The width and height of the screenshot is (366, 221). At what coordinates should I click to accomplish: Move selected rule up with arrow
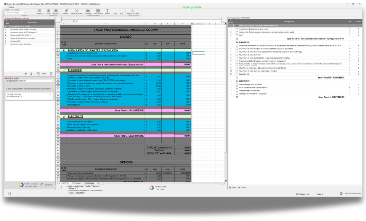26,74
